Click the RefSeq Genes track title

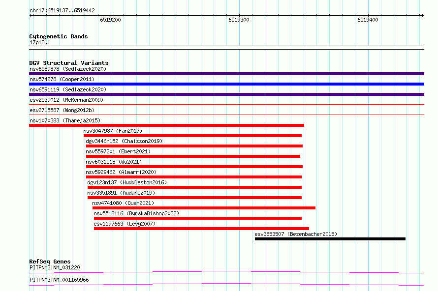pyautogui.click(x=50, y=262)
